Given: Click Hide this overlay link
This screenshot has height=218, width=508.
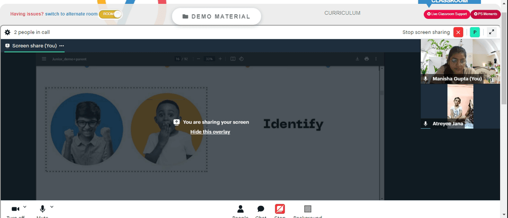Looking at the screenshot, I should 210,132.
